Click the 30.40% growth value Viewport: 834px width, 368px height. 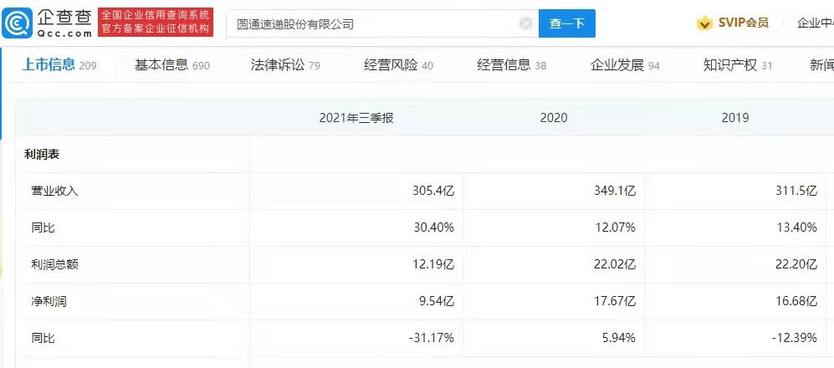[434, 228]
